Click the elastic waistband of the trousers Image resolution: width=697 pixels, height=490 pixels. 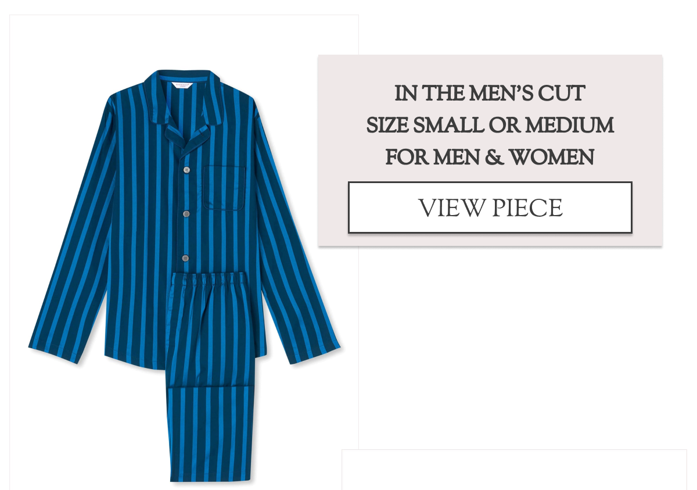tap(213, 280)
